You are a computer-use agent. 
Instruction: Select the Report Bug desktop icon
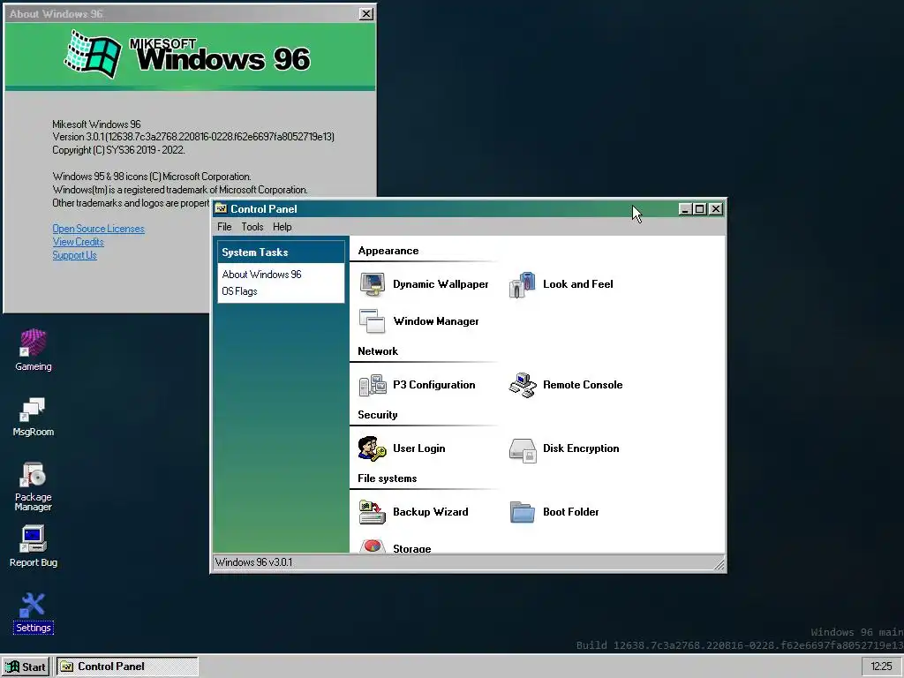click(34, 539)
